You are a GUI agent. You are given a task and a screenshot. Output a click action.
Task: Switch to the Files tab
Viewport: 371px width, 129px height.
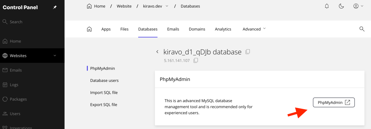pos(124,29)
